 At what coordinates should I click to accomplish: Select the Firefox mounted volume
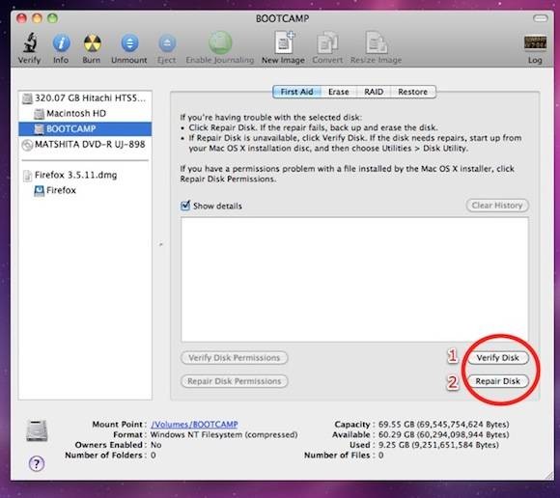(85, 190)
